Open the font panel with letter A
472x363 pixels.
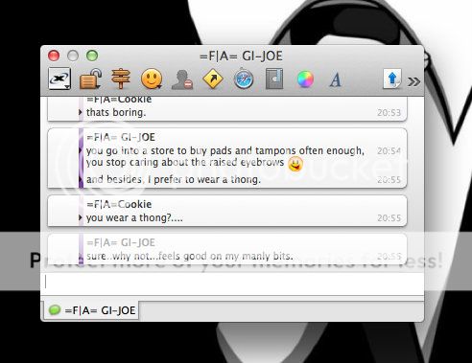point(336,79)
